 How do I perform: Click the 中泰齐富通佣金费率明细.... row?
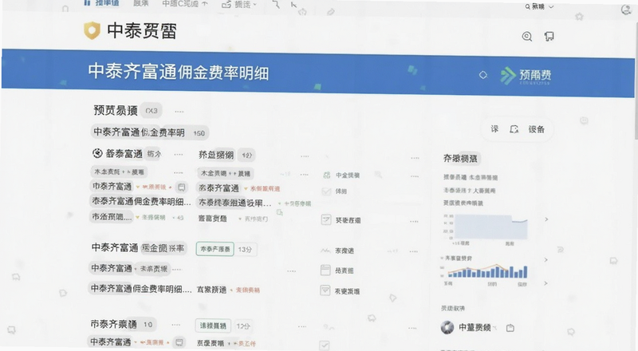click(x=141, y=289)
